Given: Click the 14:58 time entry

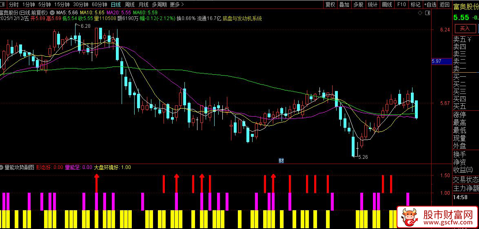Looking at the screenshot, I should (x=461, y=197).
